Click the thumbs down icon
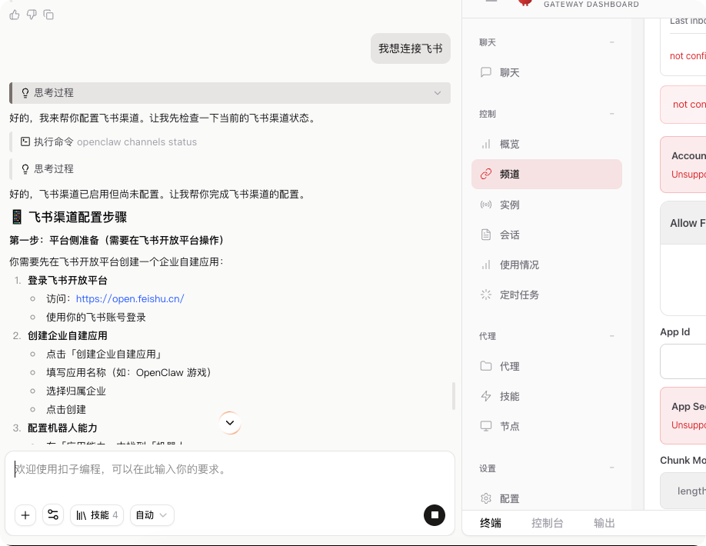 coord(32,15)
